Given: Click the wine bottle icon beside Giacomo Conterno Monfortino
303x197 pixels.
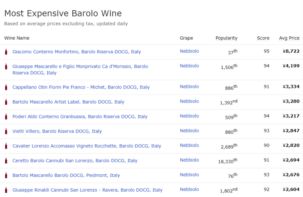Looking at the screenshot, I should 6,51.
